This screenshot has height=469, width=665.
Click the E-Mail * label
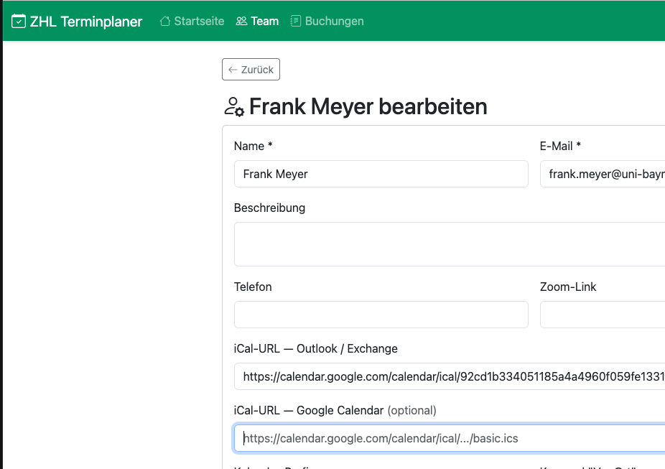click(560, 147)
